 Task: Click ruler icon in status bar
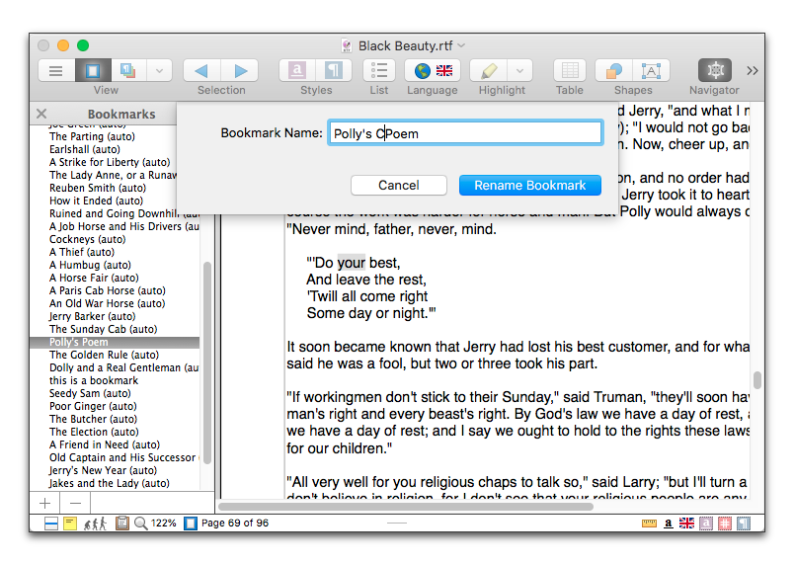tap(649, 523)
